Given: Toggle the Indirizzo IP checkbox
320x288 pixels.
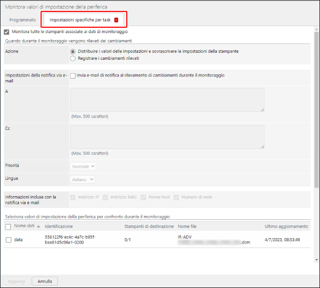Looking at the screenshot, I should (x=73, y=197).
